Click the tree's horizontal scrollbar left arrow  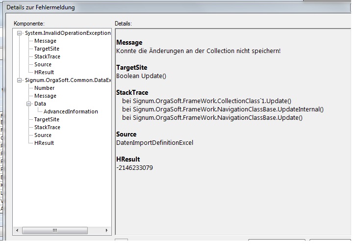(x=17, y=230)
